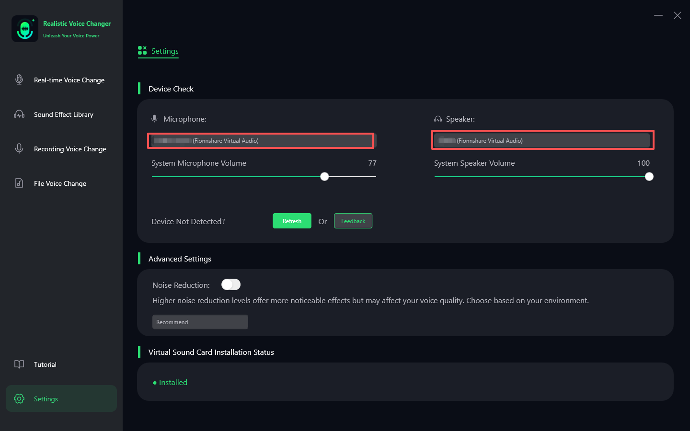Click the System Microphone Volume slider handle
The height and width of the screenshot is (431, 690).
[x=324, y=176]
